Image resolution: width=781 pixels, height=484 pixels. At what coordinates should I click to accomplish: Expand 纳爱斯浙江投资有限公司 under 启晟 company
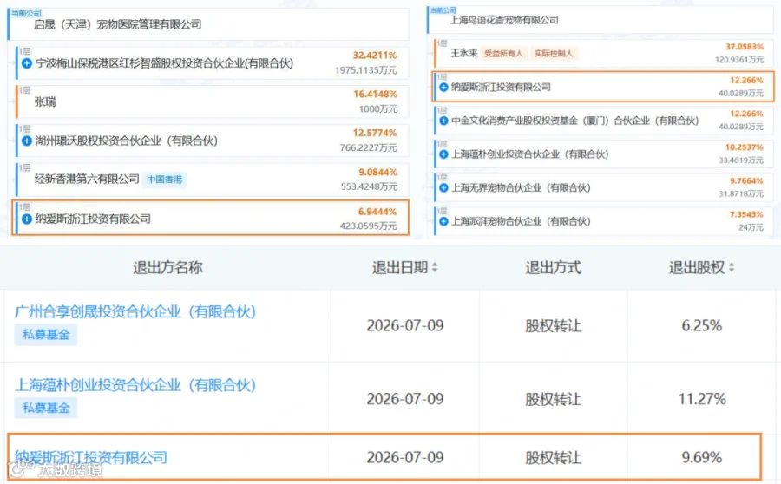click(27, 219)
